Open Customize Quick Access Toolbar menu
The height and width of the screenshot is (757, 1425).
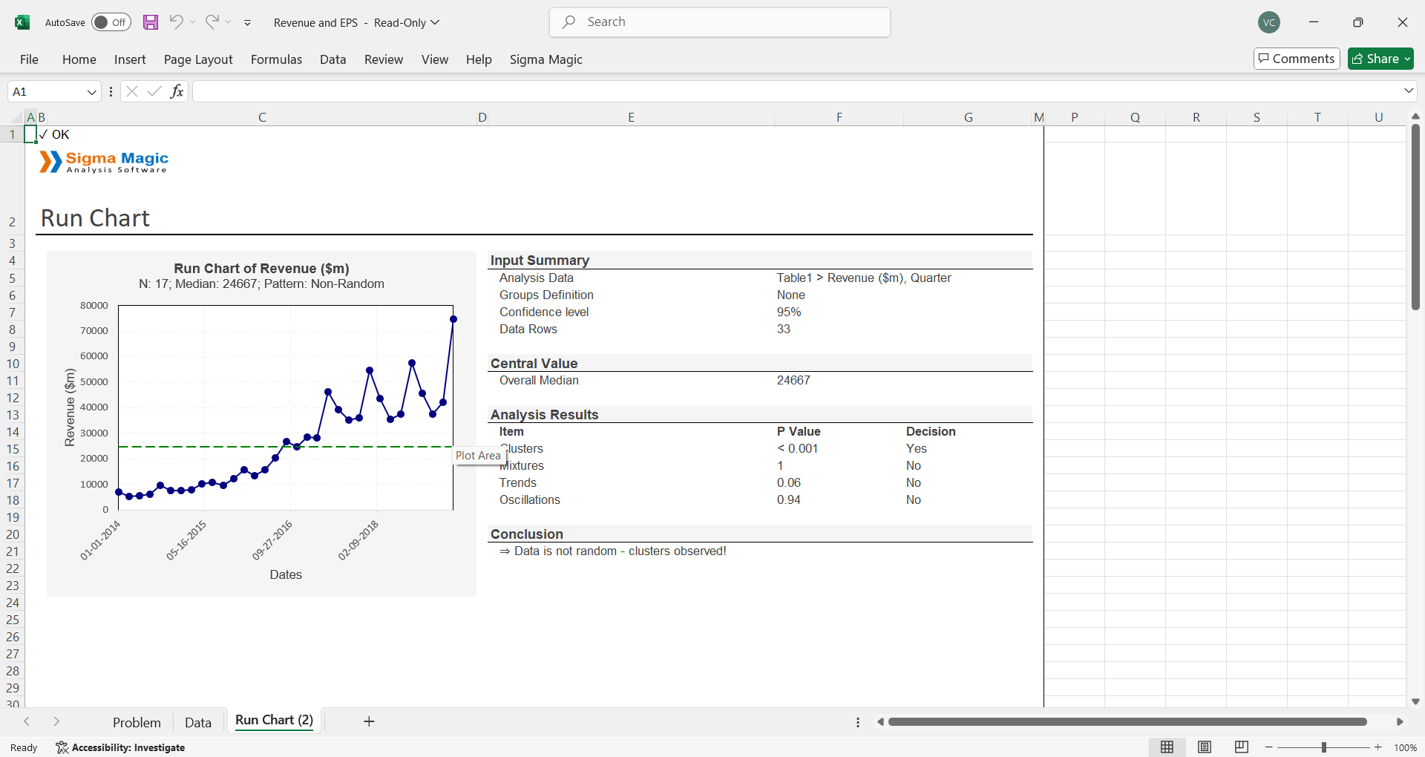tap(248, 23)
